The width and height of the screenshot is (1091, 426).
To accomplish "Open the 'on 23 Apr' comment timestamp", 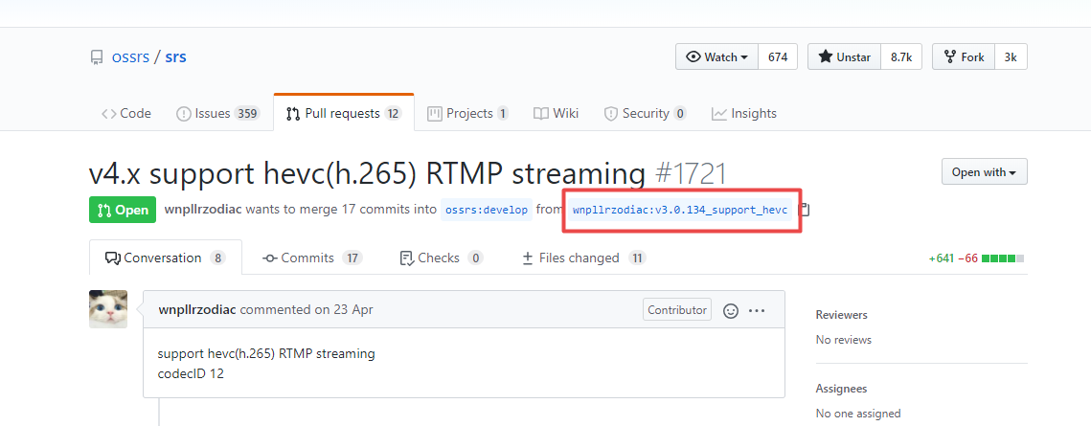I will 344,309.
